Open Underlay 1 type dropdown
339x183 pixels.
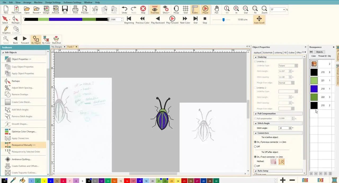pyautogui.click(x=296, y=66)
